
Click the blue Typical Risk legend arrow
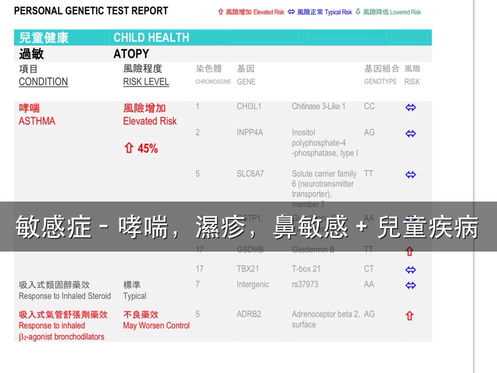(291, 12)
